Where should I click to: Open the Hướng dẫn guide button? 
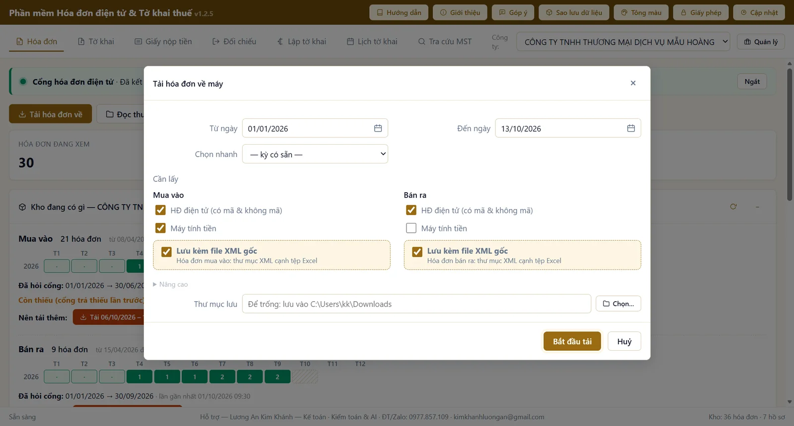[x=399, y=12]
